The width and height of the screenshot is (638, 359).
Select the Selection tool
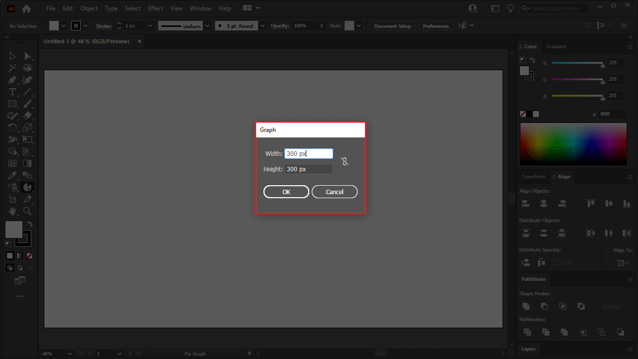click(x=11, y=56)
